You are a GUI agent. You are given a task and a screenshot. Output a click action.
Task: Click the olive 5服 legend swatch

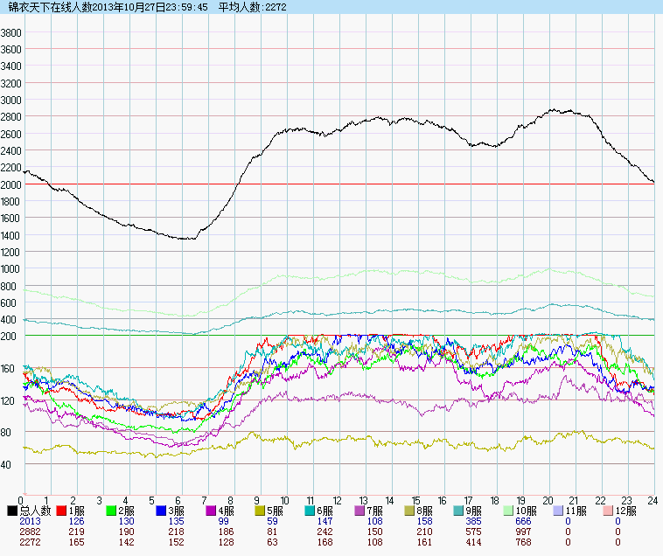pos(262,511)
